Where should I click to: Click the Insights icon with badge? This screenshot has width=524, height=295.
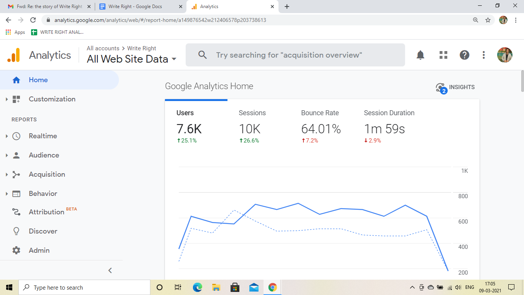441,88
